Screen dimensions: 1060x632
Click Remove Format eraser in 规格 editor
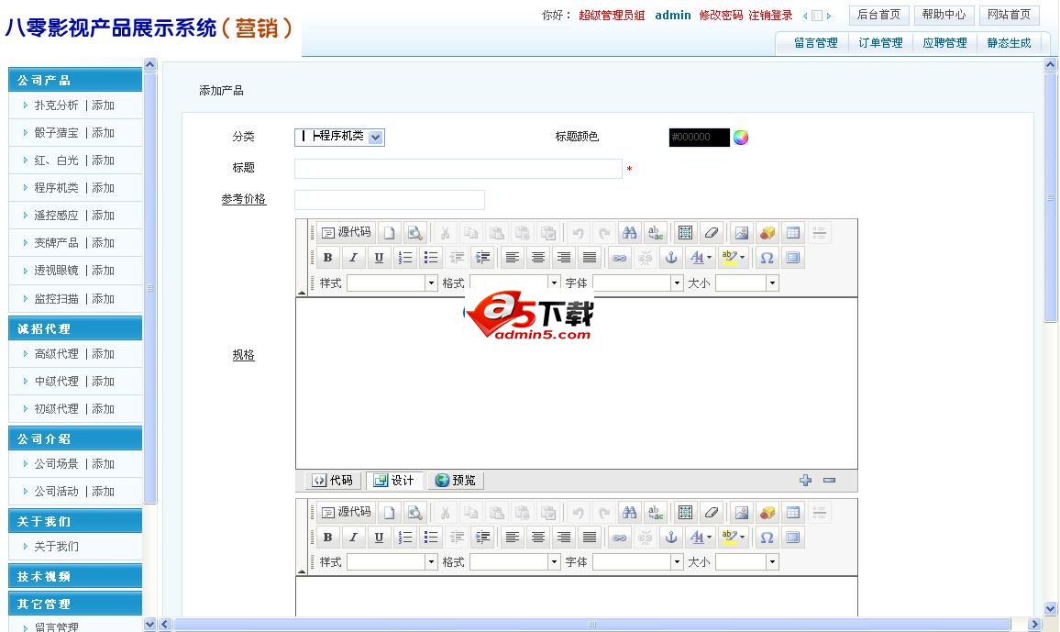[x=712, y=233]
